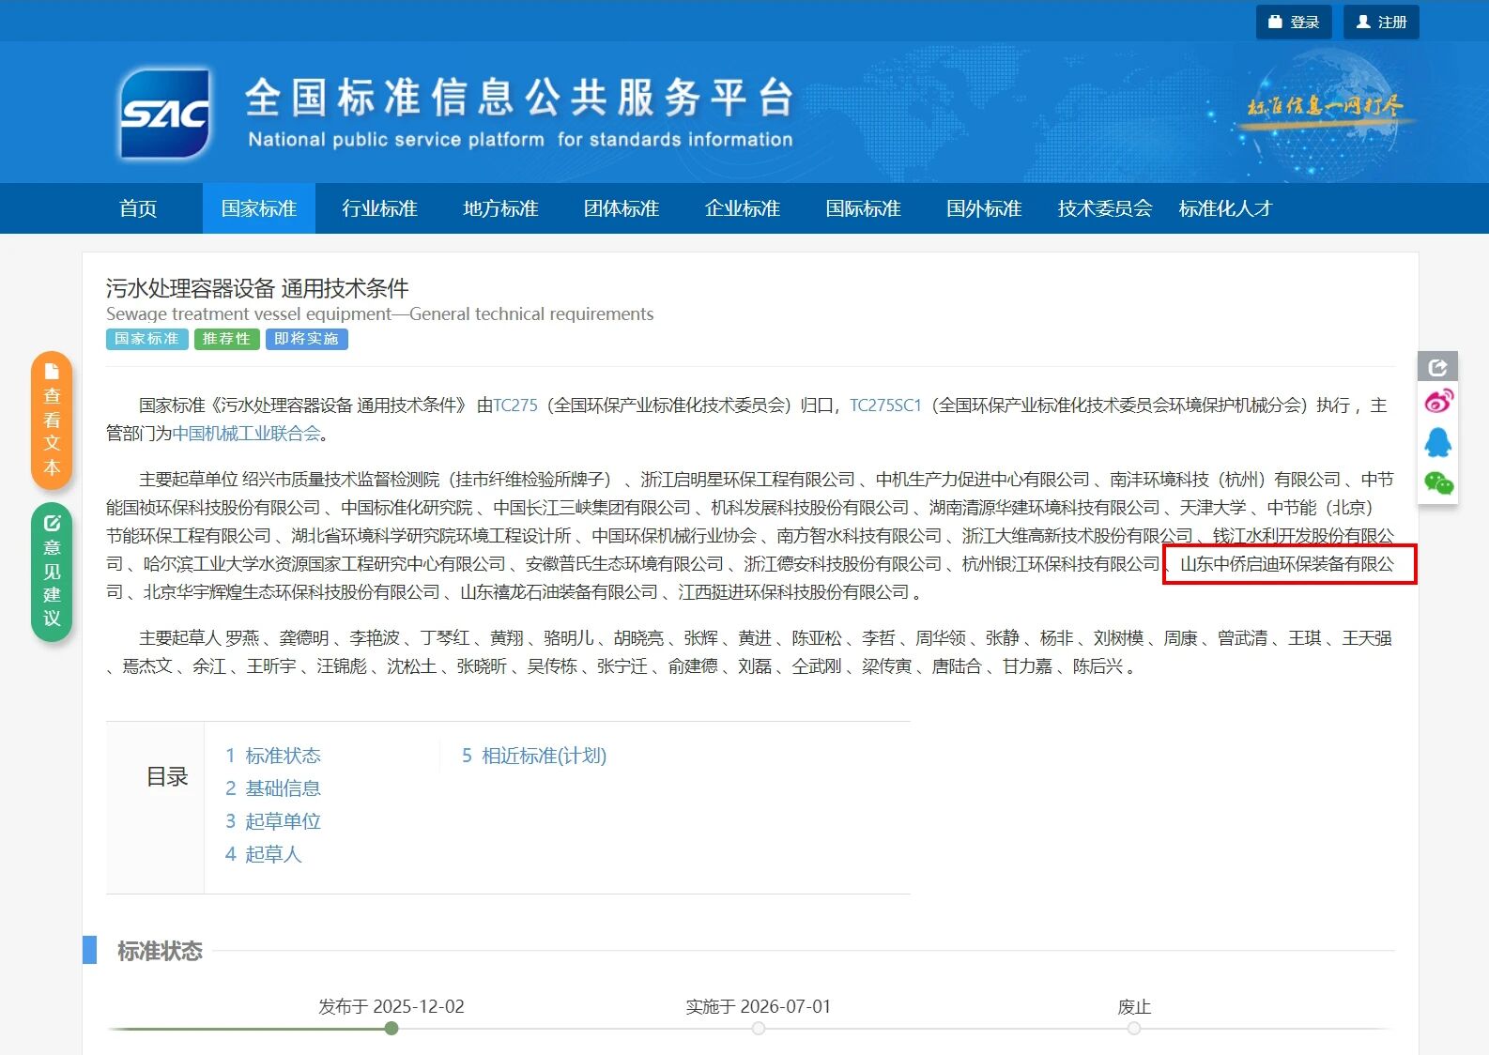This screenshot has width=1489, height=1055.
Task: Click the 实施于 2026-07-01 timeline marker
Action: 759,1029
